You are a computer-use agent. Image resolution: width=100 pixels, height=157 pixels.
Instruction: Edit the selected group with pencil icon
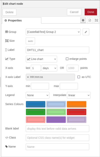86,32
